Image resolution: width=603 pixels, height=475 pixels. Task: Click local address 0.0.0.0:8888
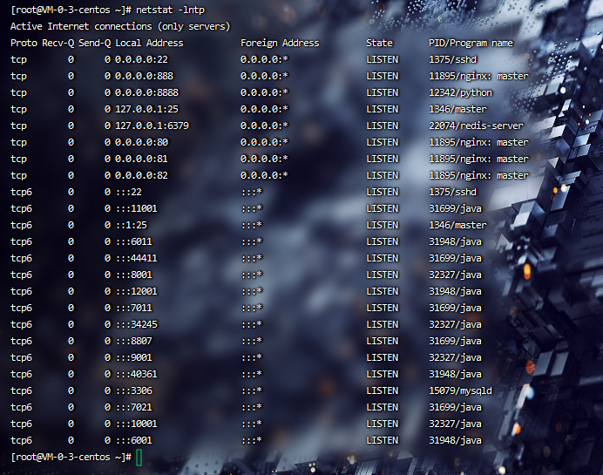(144, 92)
